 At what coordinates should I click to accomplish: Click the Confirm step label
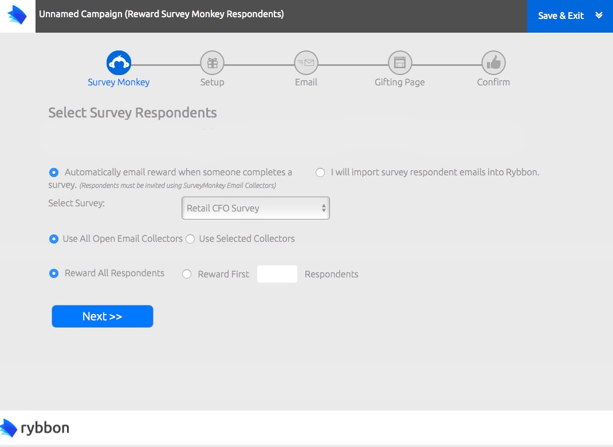(x=493, y=82)
